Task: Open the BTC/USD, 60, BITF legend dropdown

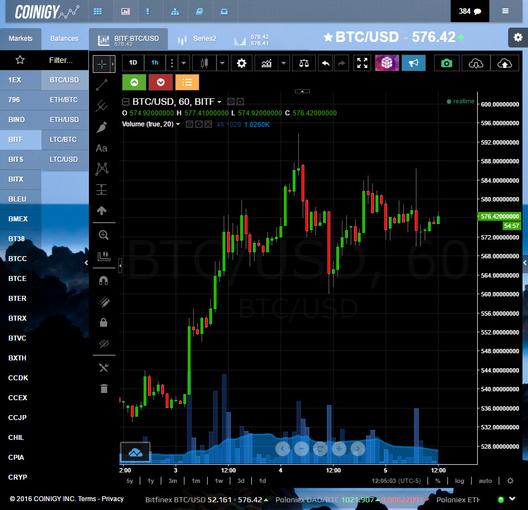Action: click(x=220, y=102)
